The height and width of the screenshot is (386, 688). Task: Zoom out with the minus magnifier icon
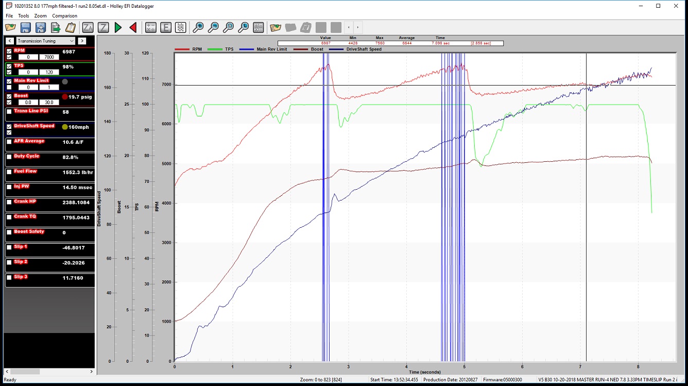click(213, 27)
